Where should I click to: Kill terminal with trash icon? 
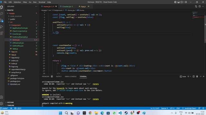point(197,76)
